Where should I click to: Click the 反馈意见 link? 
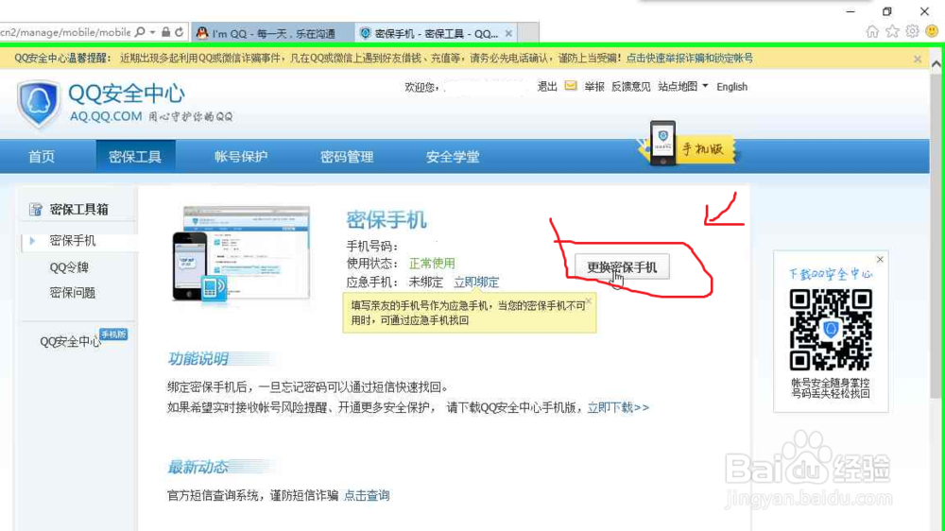(x=631, y=87)
